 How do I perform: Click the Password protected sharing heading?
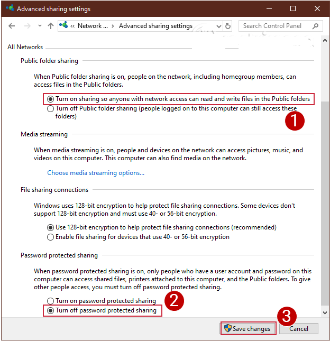pyautogui.click(x=59, y=255)
